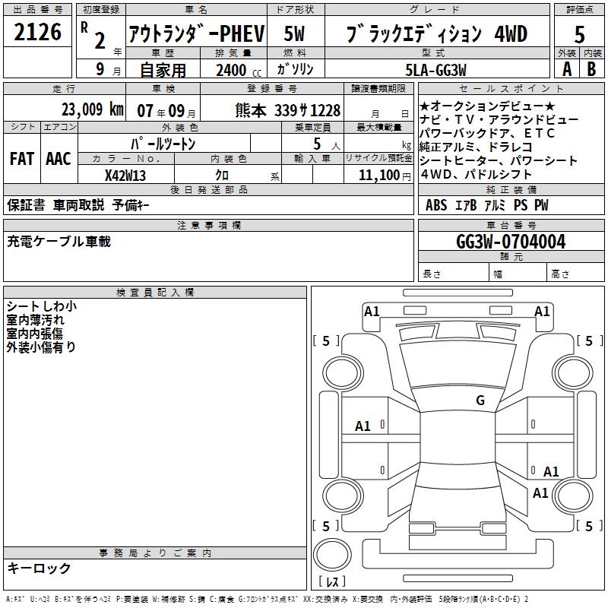608x608 pixels.
Task: Select sales point 4WD、パドルシフト
Action: click(476, 175)
